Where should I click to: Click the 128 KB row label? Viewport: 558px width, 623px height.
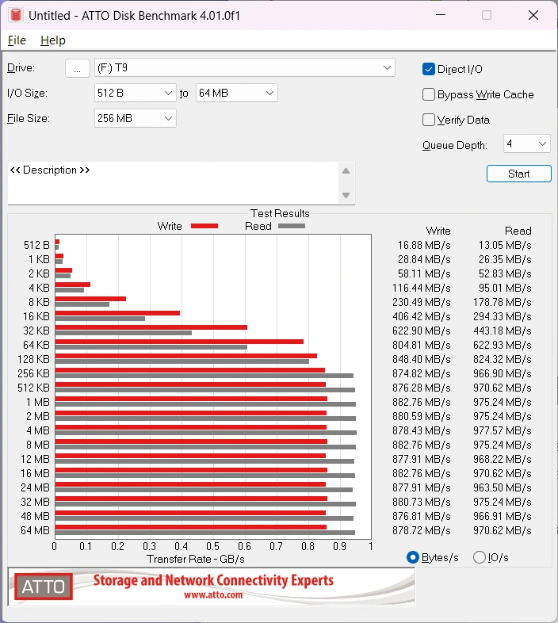tap(33, 359)
